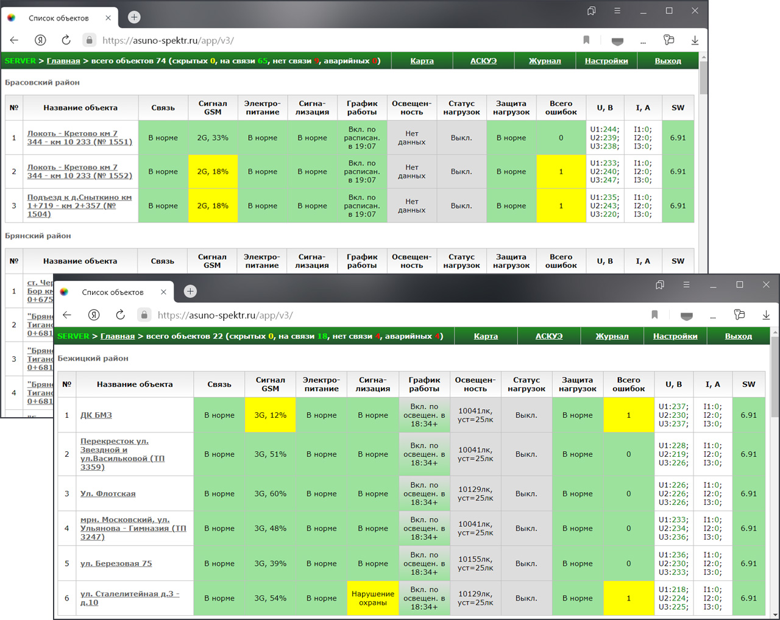Image resolution: width=780 pixels, height=620 pixels.
Task: Click the padlock icon in front window address bar
Action: [144, 315]
